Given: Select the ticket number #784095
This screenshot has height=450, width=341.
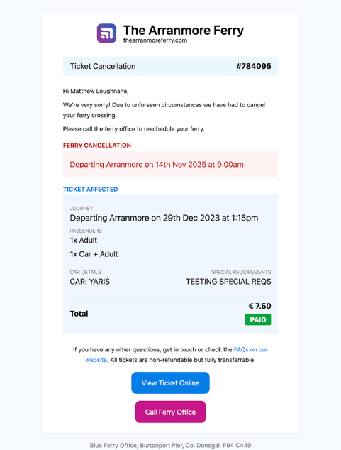Looking at the screenshot, I should 254,66.
